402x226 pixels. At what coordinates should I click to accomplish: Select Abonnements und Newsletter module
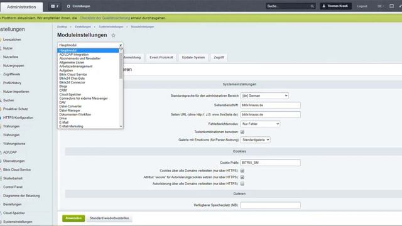pos(80,58)
